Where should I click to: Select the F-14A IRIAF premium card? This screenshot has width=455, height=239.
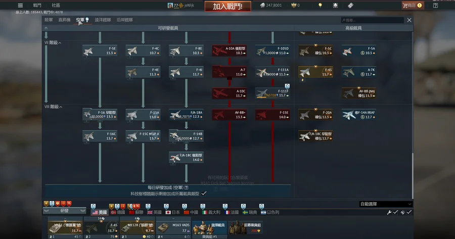359,115
